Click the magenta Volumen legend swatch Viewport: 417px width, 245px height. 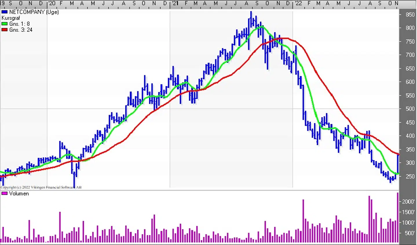[4, 194]
